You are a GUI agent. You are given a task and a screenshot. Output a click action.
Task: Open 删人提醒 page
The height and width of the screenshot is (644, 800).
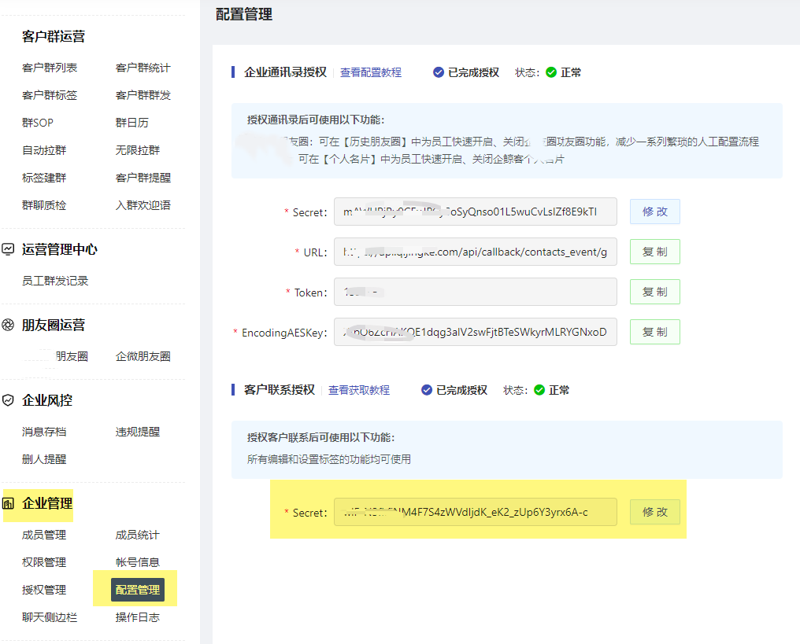pyautogui.click(x=44, y=459)
